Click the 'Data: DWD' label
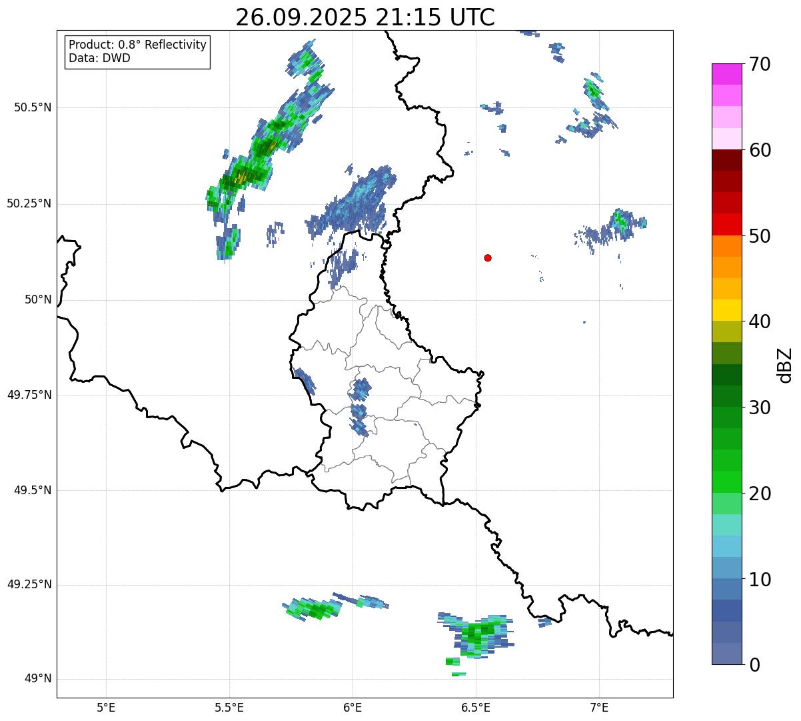This screenshot has height=721, width=801. click(99, 58)
